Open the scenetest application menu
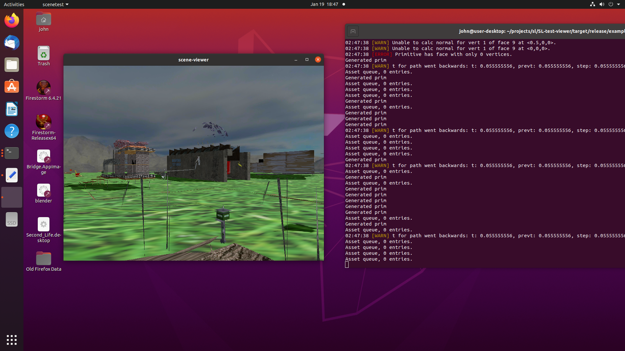 click(x=55, y=4)
